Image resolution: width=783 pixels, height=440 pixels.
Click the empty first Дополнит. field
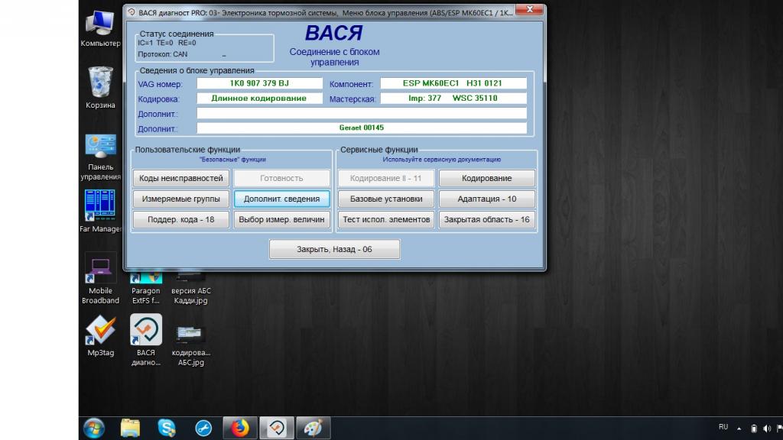point(362,113)
